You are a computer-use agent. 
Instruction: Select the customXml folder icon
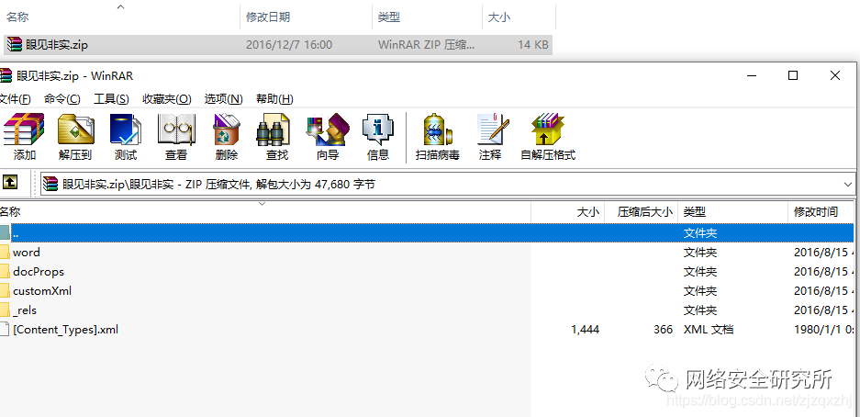[5, 291]
